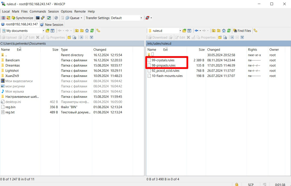This screenshot has height=186, width=291.
Task: Select the Bandicam folder in local panel
Action: click(x=13, y=60)
